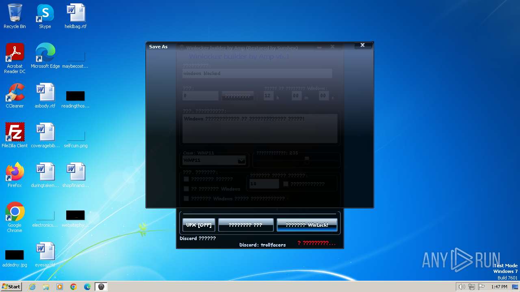Open the network status tray icon
This screenshot has height=292, width=520.
pos(472,287)
